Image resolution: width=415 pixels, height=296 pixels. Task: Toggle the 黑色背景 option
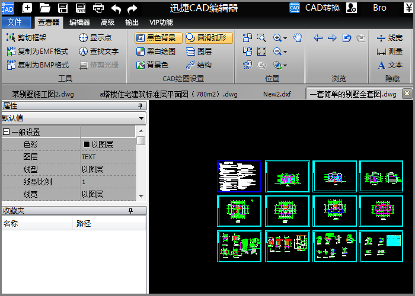(x=158, y=38)
